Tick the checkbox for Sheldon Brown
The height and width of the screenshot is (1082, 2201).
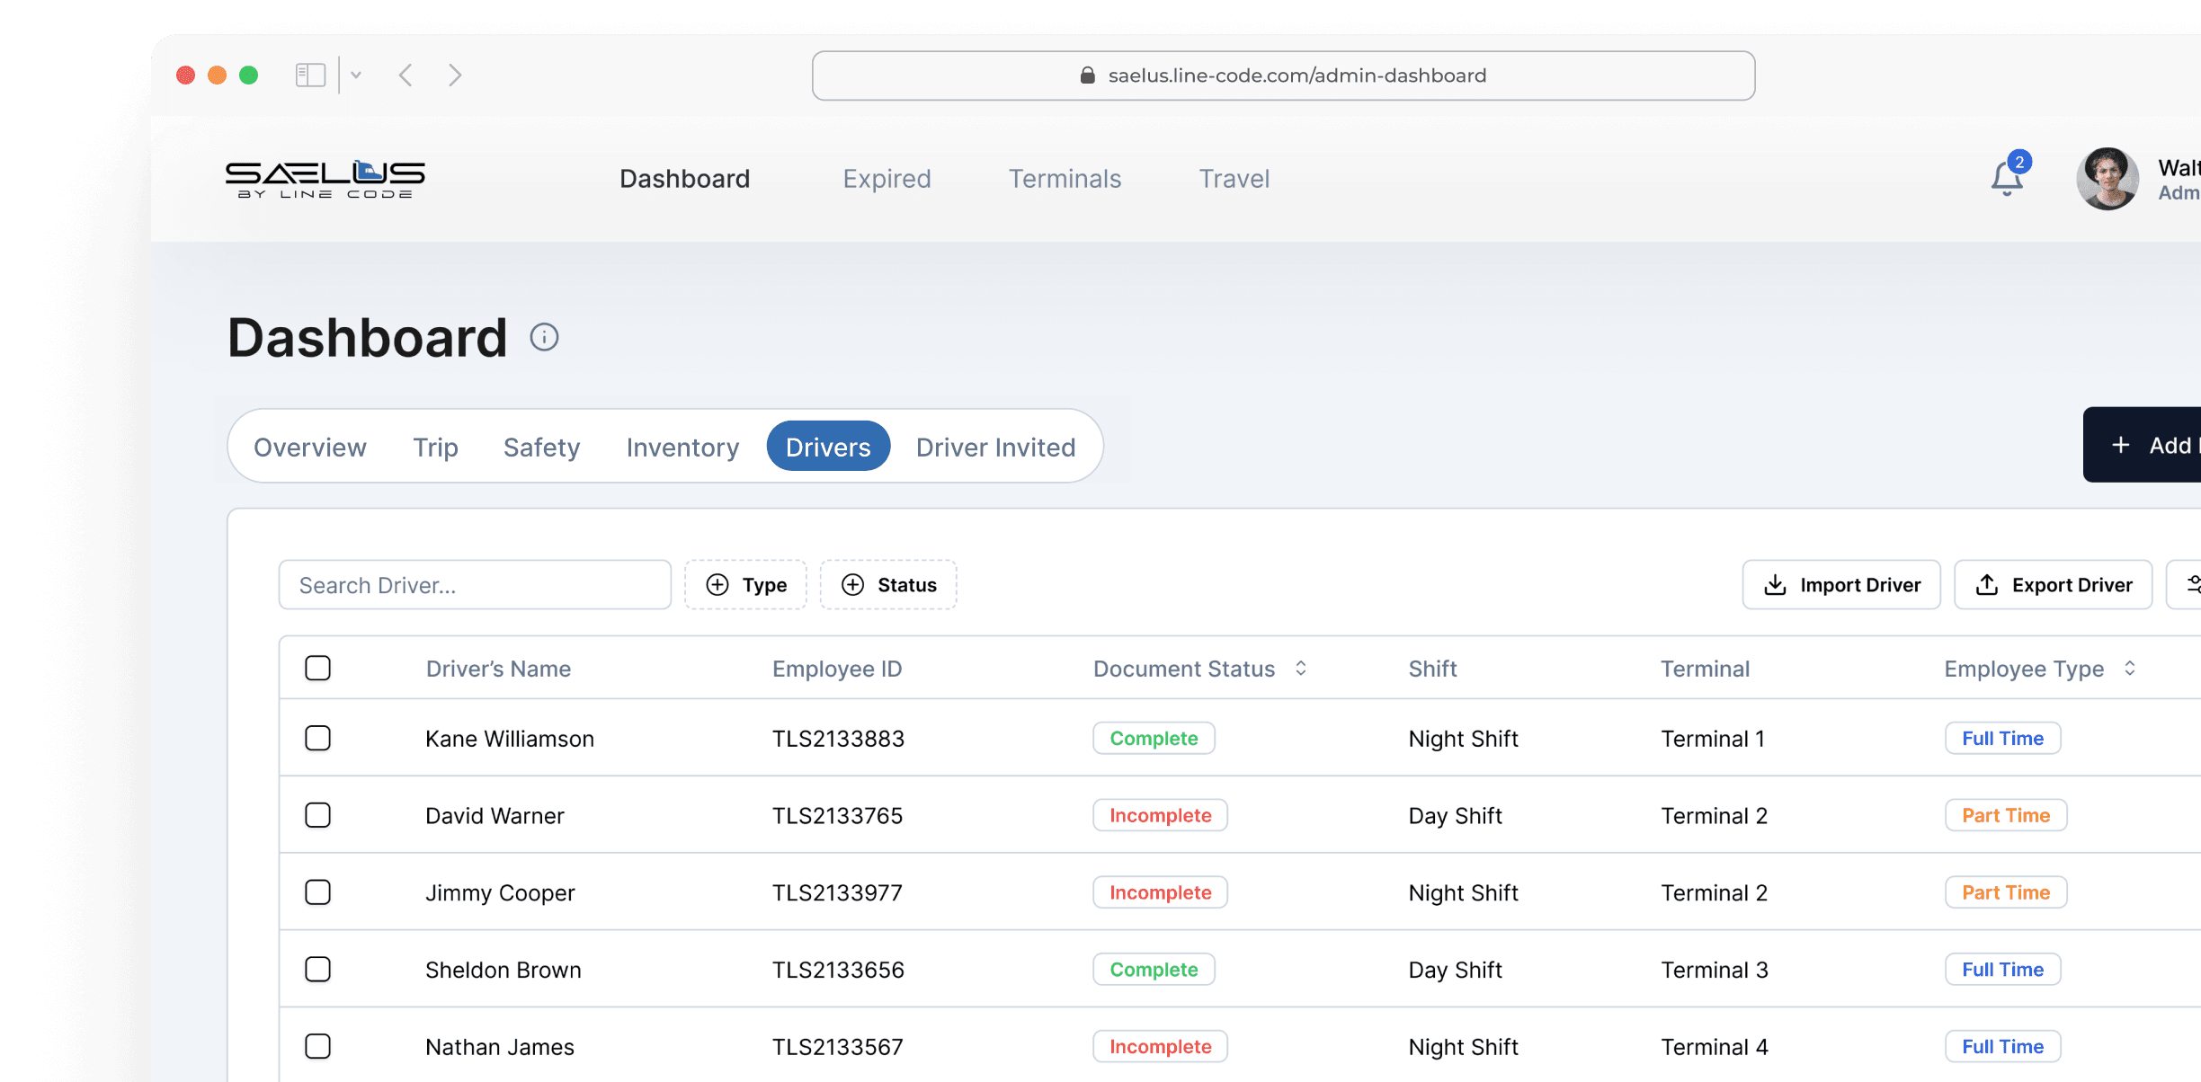(317, 969)
